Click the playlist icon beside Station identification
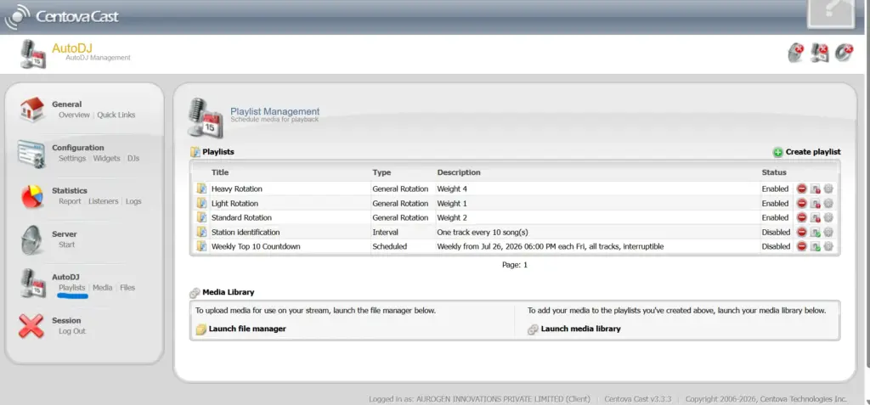 click(201, 232)
